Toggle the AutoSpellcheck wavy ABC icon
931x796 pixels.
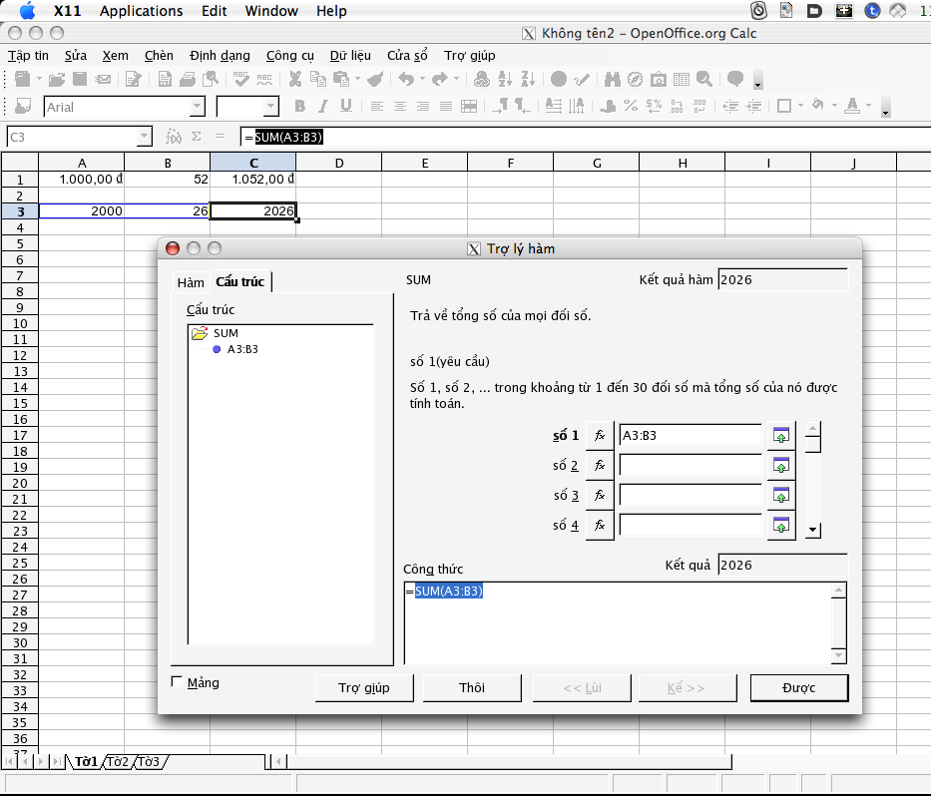(264, 79)
